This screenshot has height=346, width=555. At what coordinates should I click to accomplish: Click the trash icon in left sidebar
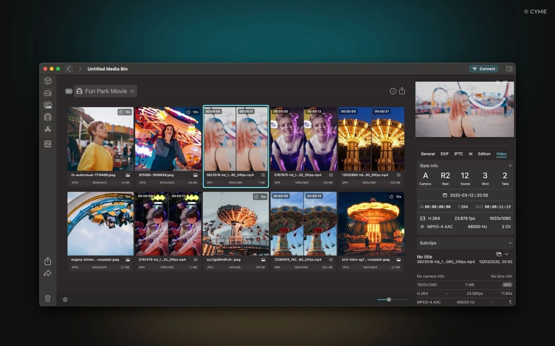tap(48, 298)
